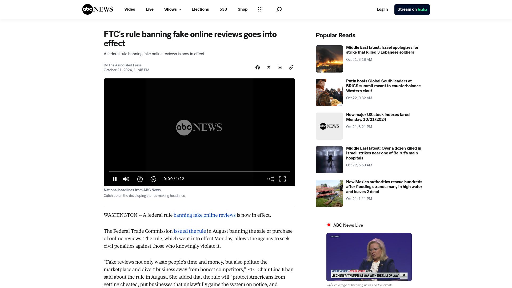Click the ABC News logo thumbnail
Image resolution: width=512 pixels, height=288 pixels.
(329, 126)
